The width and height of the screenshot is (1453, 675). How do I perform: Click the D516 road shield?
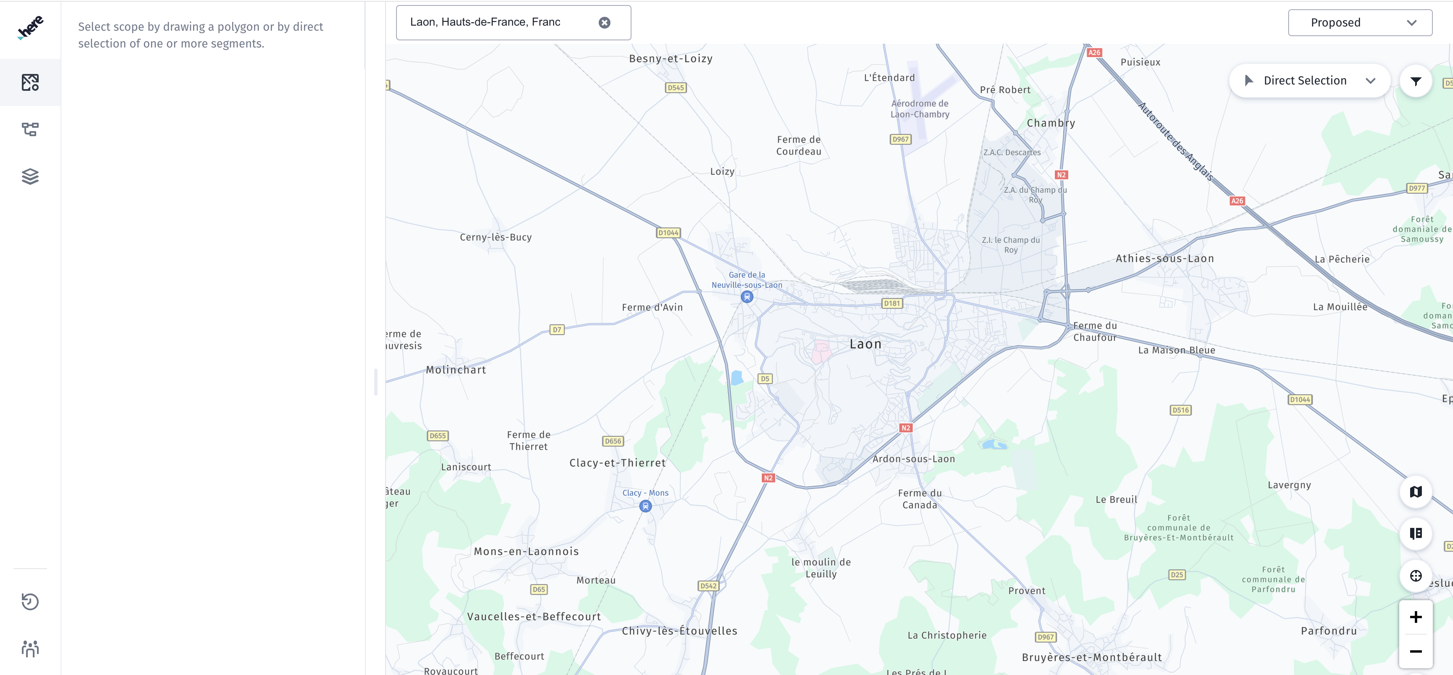[1181, 411]
